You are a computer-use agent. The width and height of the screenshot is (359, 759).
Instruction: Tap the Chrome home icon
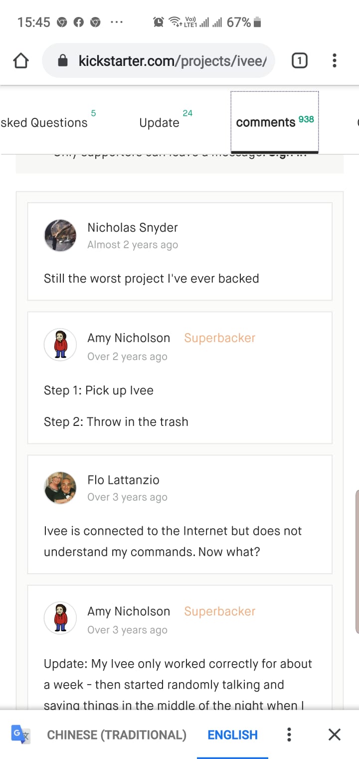pos(20,61)
